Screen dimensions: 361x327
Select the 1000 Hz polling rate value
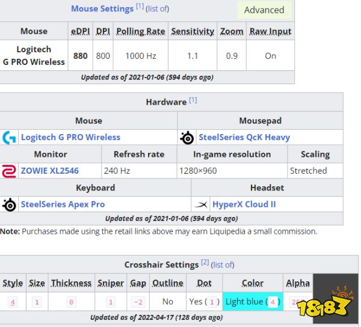click(141, 56)
